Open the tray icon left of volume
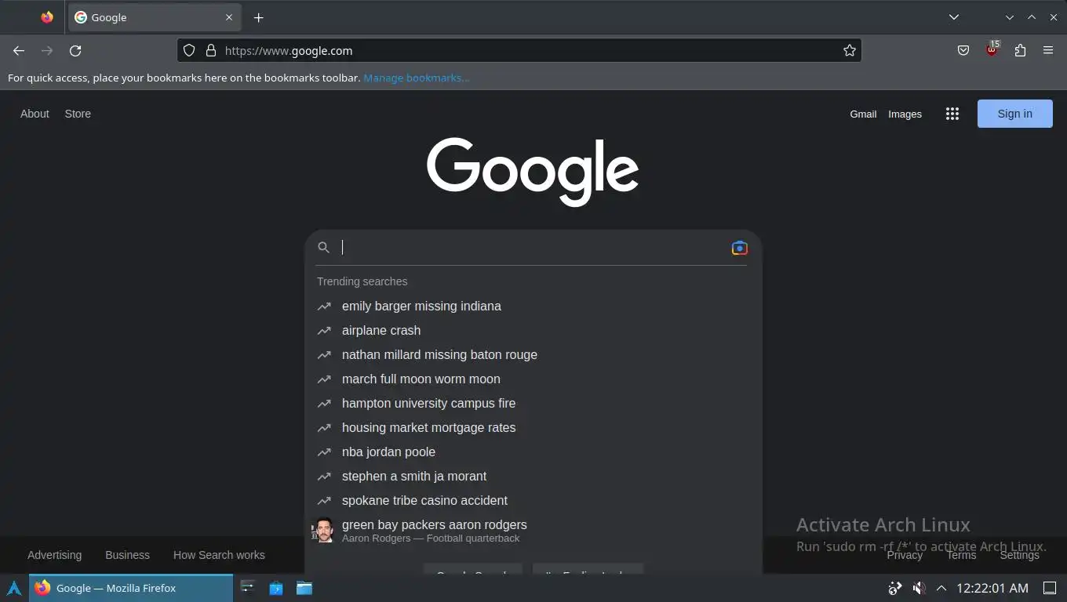The width and height of the screenshot is (1067, 602). (895, 588)
